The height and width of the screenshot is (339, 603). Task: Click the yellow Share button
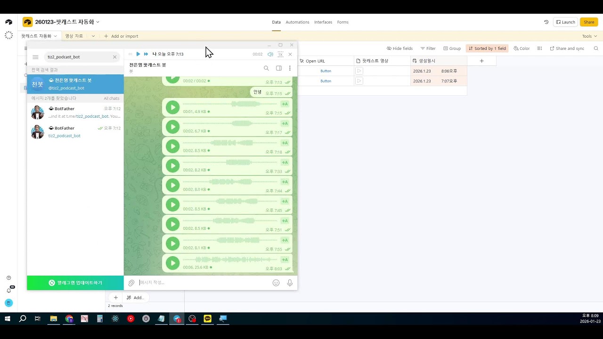point(589,22)
